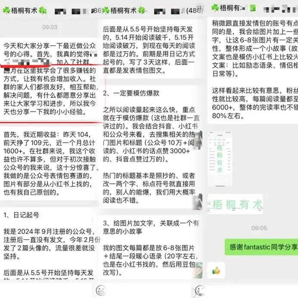Tap the '09:03' timestamp in the left chat
298x298 pixels.
pos(50,27)
